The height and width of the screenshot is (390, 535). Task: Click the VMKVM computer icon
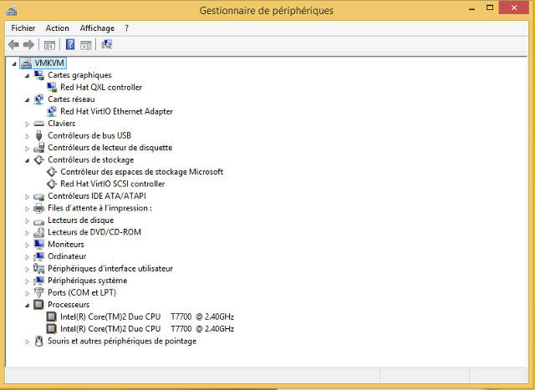pos(26,63)
